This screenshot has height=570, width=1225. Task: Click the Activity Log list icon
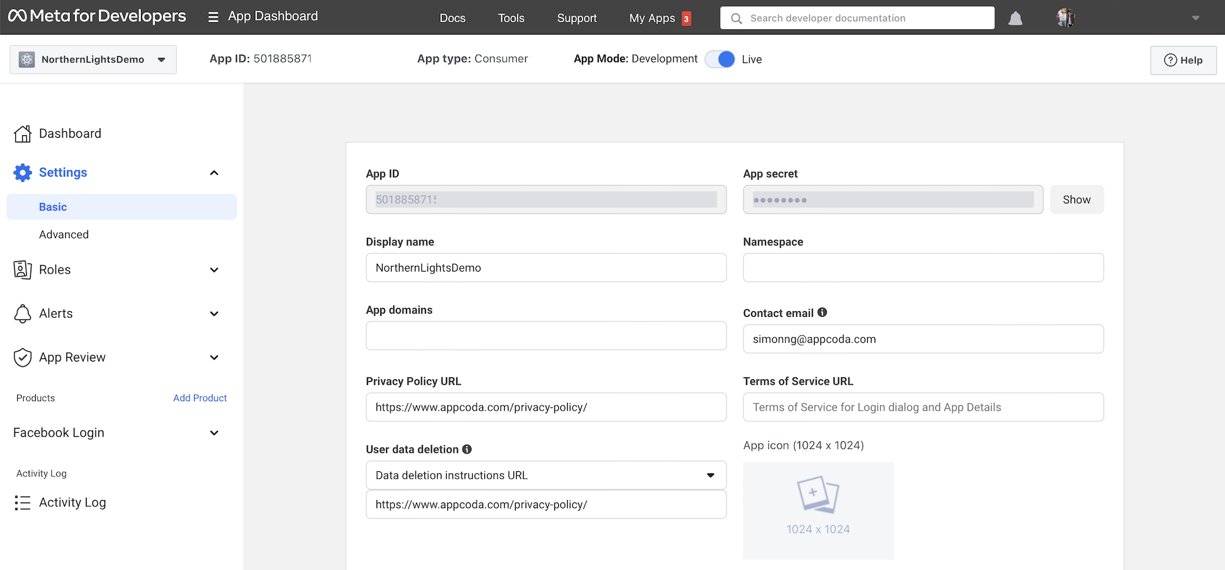coord(23,503)
